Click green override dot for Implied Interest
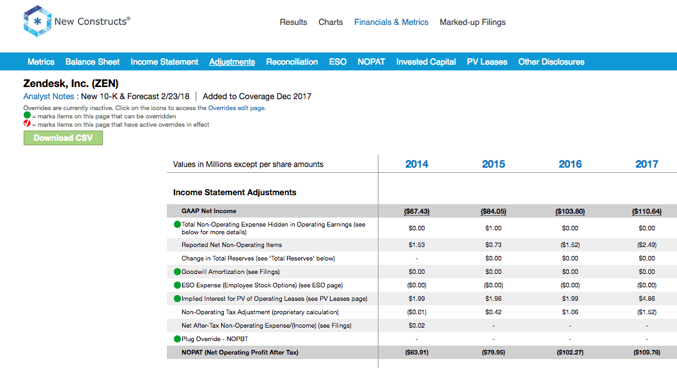Image resolution: width=677 pixels, height=368 pixels. 177,298
